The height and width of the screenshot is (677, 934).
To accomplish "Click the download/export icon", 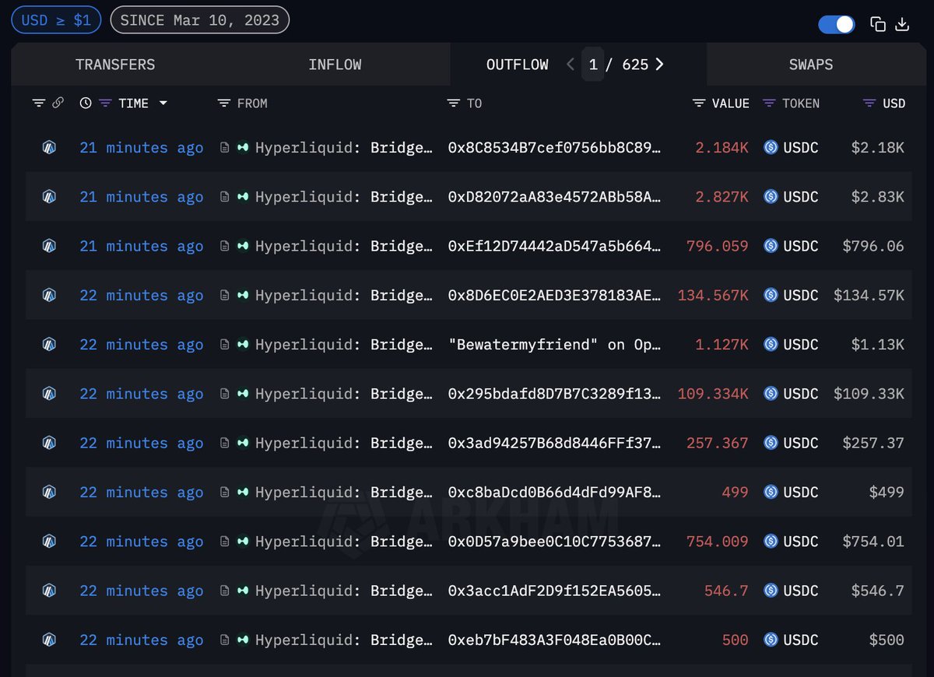I will [902, 24].
